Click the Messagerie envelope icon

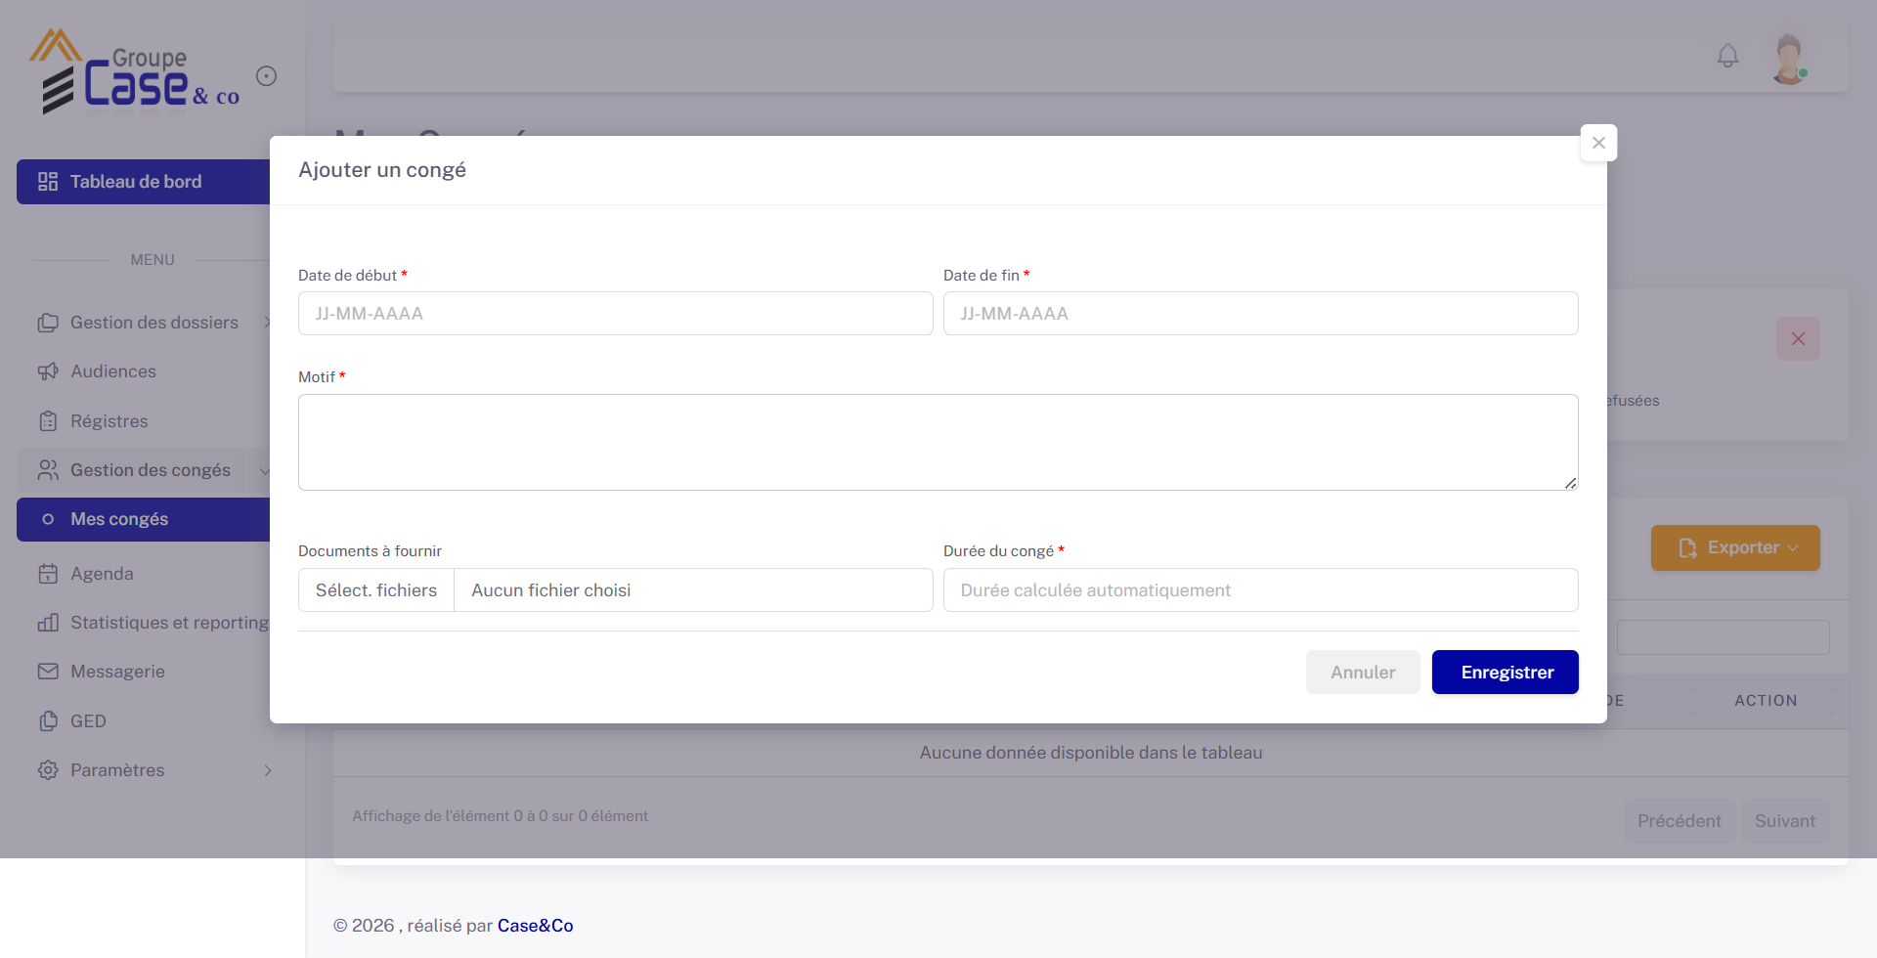pyautogui.click(x=48, y=672)
